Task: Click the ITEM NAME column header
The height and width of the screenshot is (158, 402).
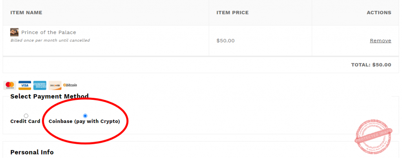Action: [26, 13]
